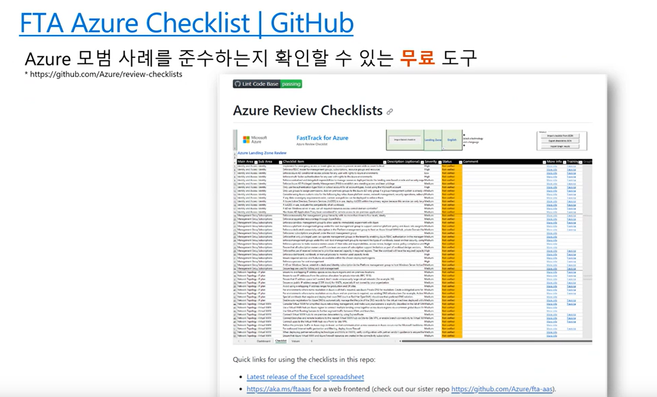Switch to the Dashboard sheet tab
The width and height of the screenshot is (657, 397).
coord(264,341)
